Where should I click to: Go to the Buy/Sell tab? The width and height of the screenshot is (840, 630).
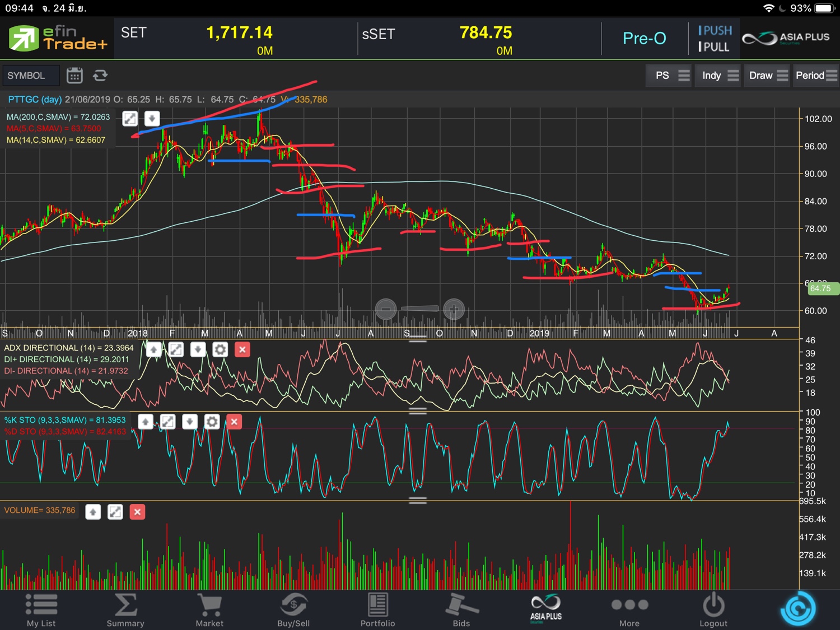pyautogui.click(x=293, y=610)
